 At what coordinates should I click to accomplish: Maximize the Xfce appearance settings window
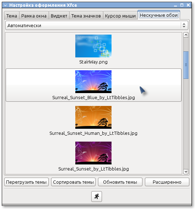click(x=182, y=5)
